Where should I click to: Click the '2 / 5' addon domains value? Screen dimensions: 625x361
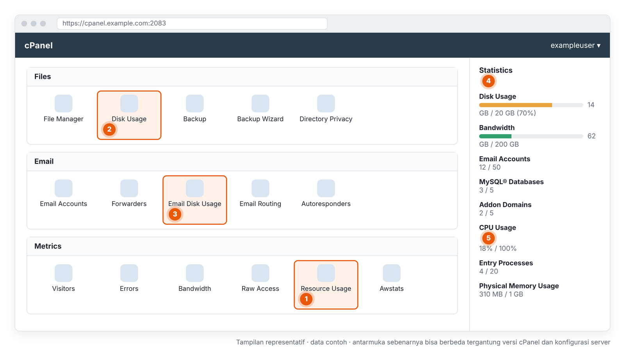pos(486,213)
